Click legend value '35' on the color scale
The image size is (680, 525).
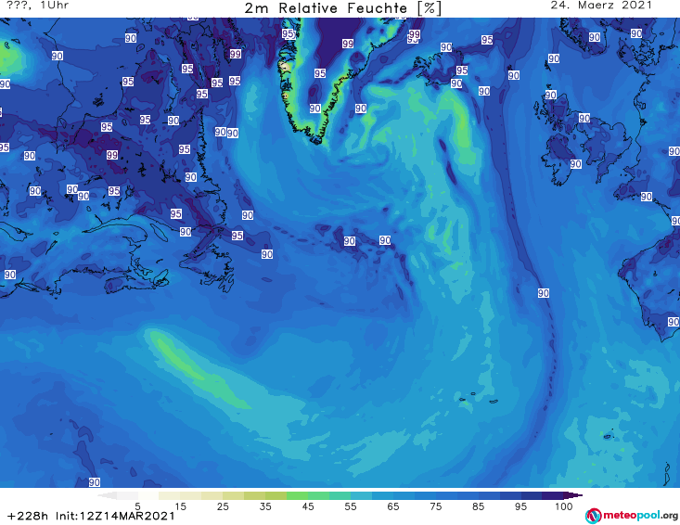point(265,506)
